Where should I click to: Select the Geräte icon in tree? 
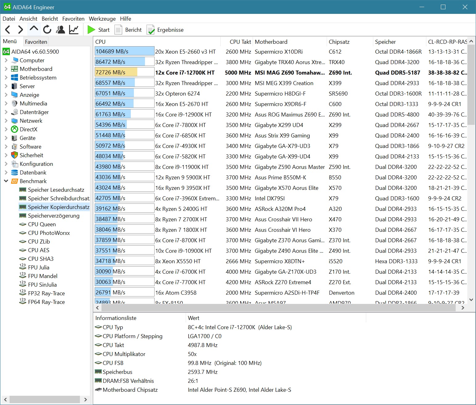click(14, 138)
